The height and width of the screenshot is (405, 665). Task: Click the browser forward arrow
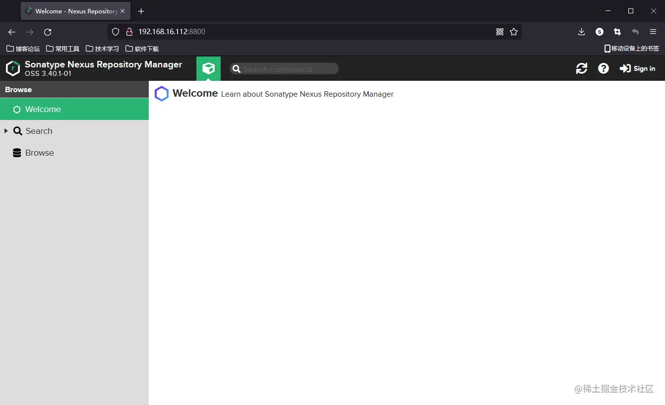coord(30,32)
